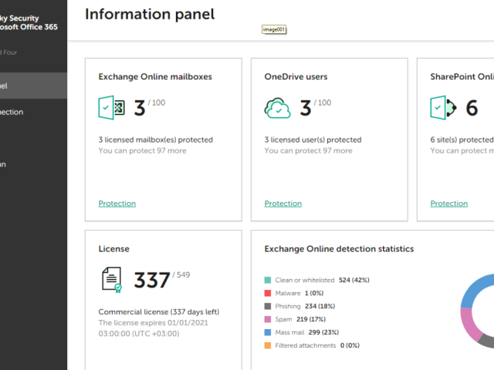Screen dimensions: 494x370
Task: Click the '234 (18%)' phishing value
Action: pyautogui.click(x=320, y=306)
